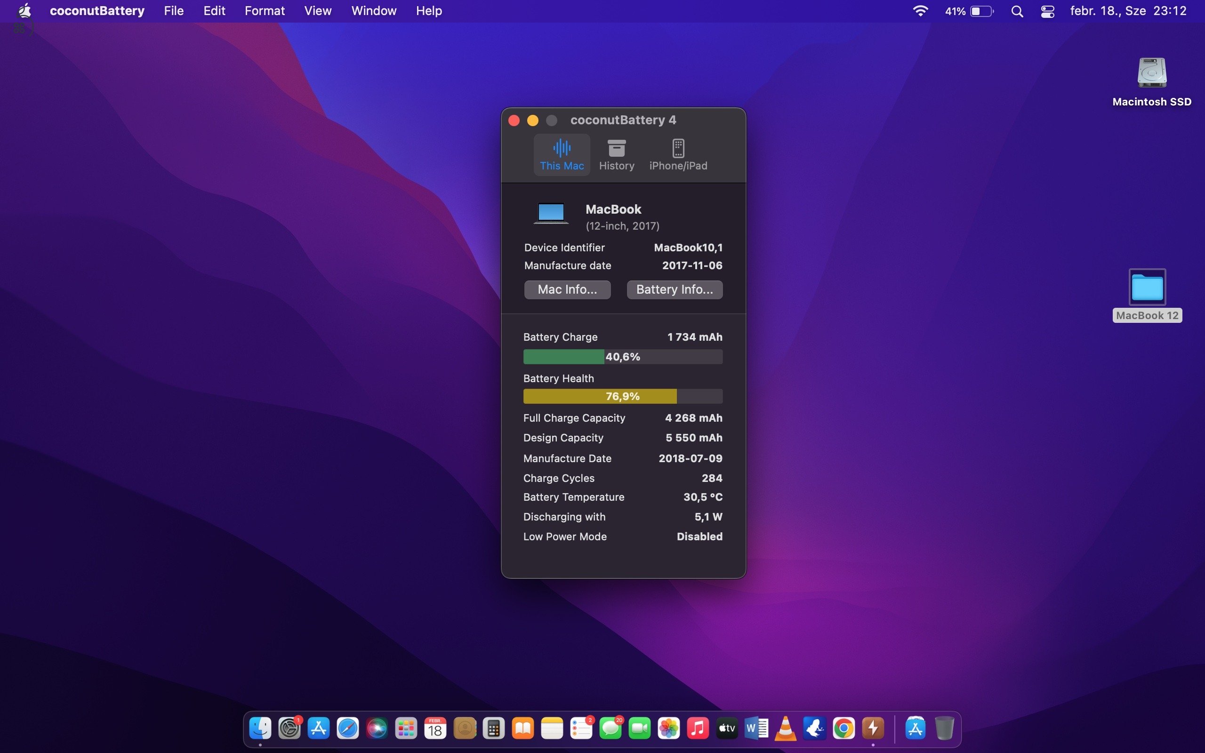Switch to the History view

[x=617, y=154]
